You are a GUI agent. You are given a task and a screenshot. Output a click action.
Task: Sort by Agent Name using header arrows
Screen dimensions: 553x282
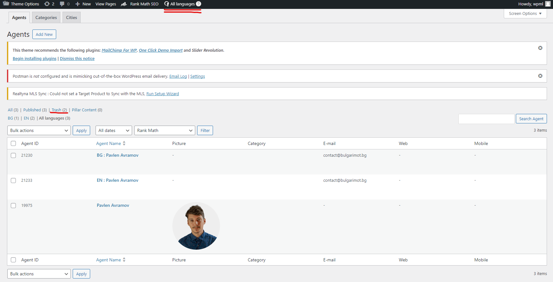124,143
